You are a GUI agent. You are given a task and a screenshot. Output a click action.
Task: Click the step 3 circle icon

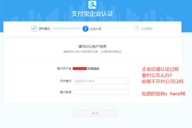137,28
